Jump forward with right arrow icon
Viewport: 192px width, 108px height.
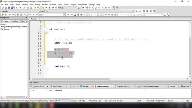(140, 11)
